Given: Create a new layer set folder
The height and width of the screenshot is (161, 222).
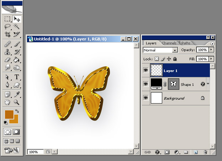Looking at the screenshot, I should pyautogui.click(x=186, y=152).
